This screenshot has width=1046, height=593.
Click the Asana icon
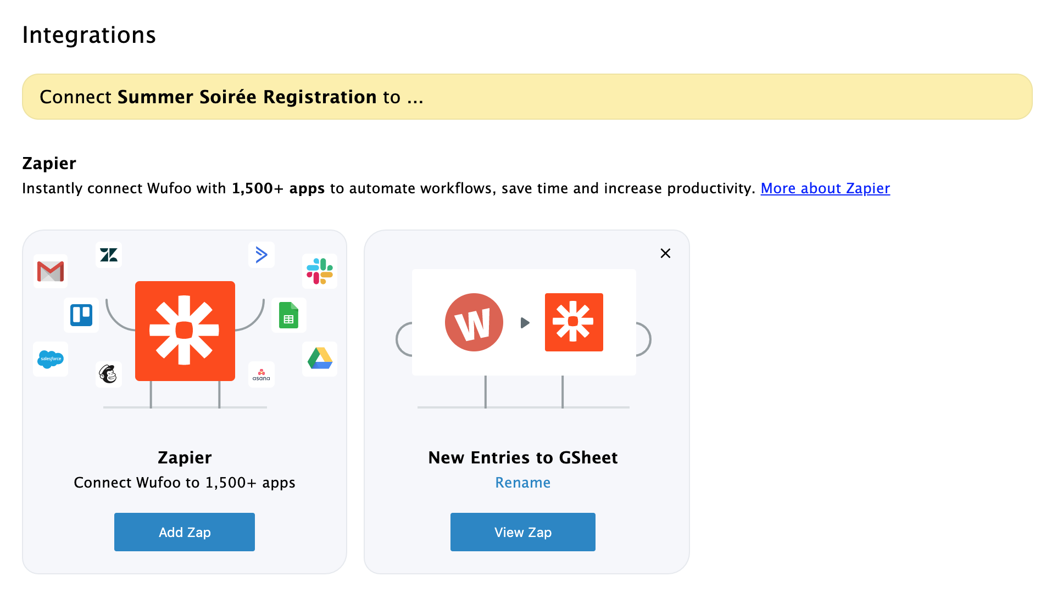point(261,374)
